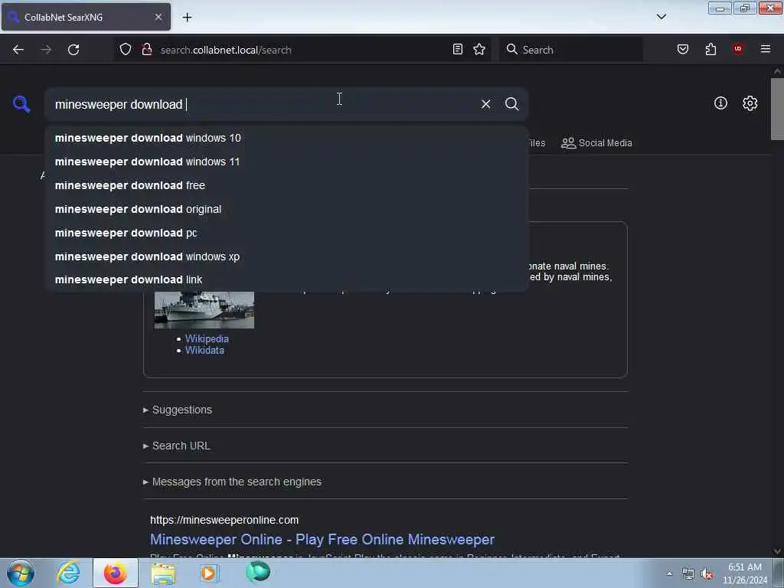Screen dimensions: 784x588
Task: Clear the search query with the X icon
Action: click(485, 104)
